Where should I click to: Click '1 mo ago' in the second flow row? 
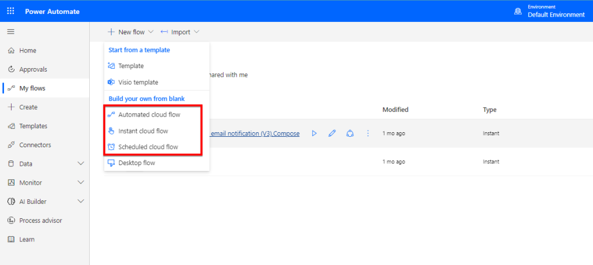click(x=393, y=162)
